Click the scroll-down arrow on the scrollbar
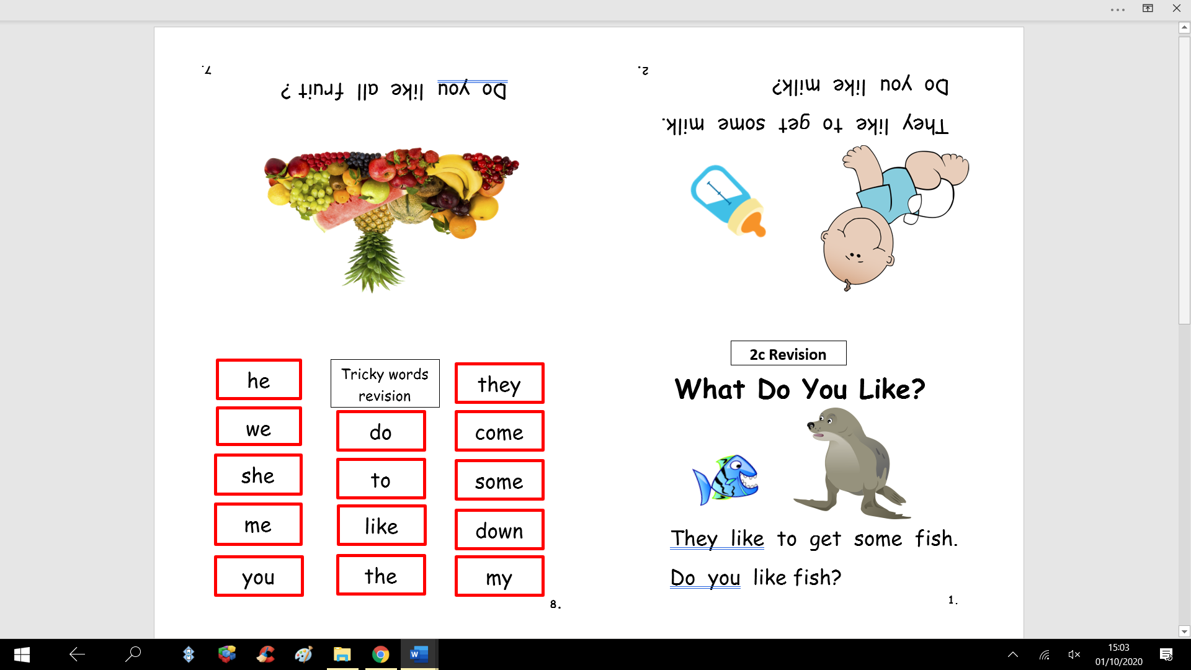The height and width of the screenshot is (670, 1191). pos(1184,631)
